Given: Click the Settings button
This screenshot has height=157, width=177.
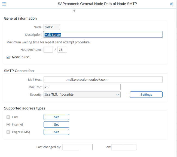Looking at the screenshot, I should tap(146, 94).
